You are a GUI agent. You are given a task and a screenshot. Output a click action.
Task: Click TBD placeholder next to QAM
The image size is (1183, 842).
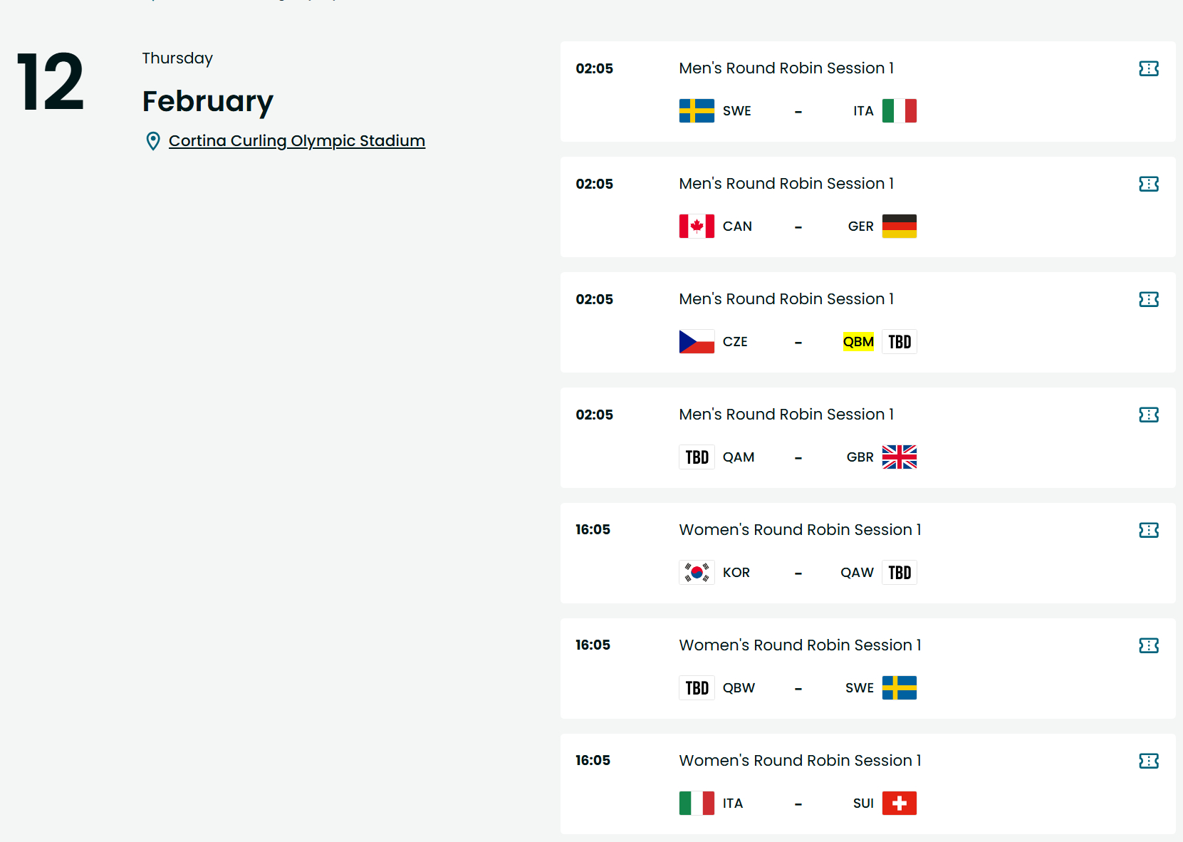(697, 457)
